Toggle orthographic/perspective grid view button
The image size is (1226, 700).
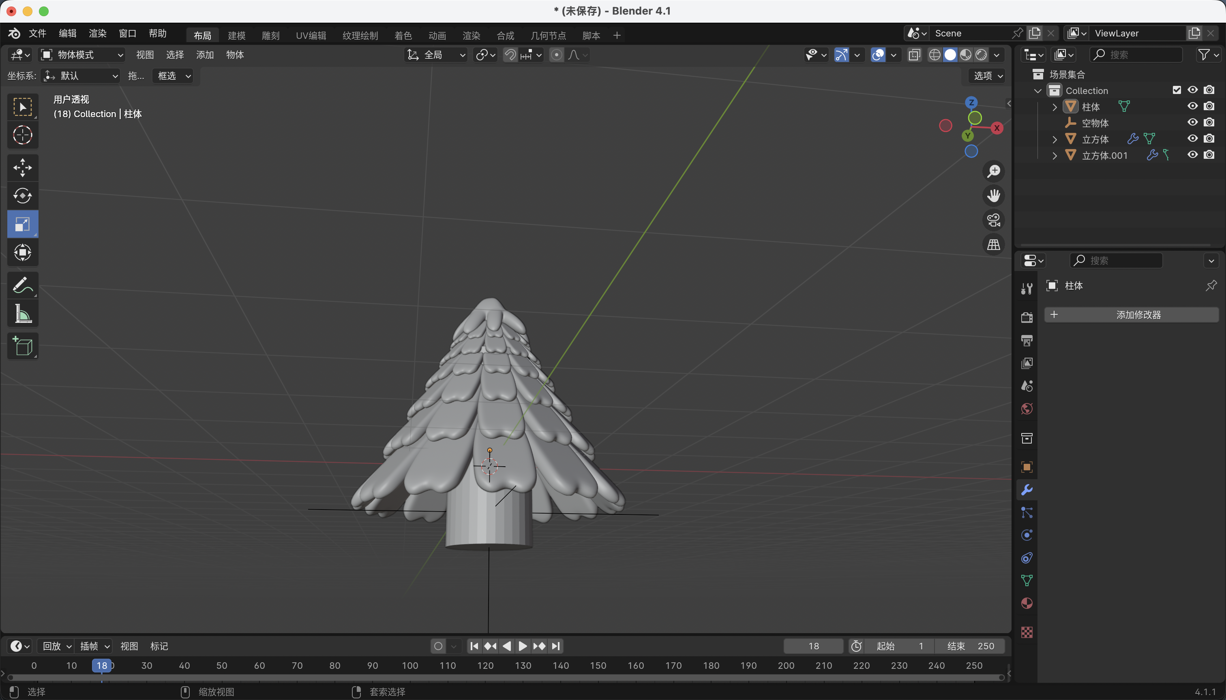pyautogui.click(x=994, y=245)
